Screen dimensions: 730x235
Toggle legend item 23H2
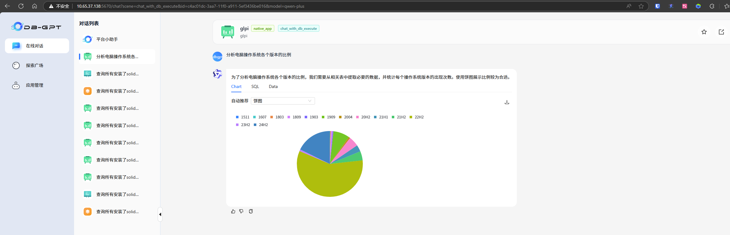(x=243, y=125)
